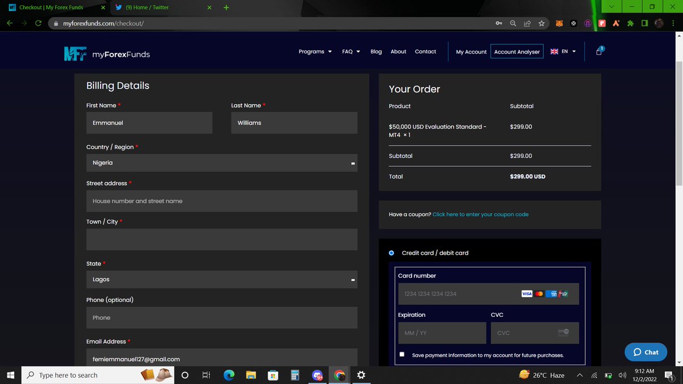Click the browser address bar URL

pyautogui.click(x=103, y=24)
